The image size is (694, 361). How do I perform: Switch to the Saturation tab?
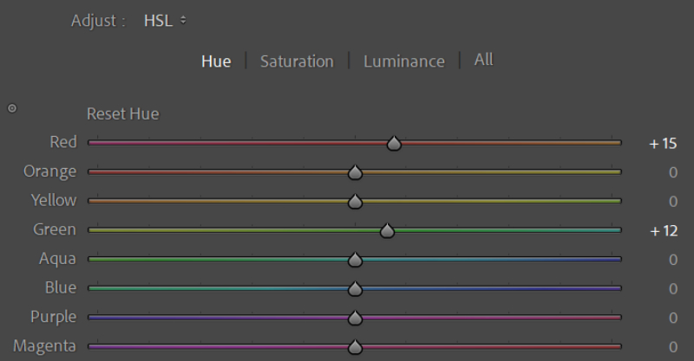pyautogui.click(x=297, y=61)
